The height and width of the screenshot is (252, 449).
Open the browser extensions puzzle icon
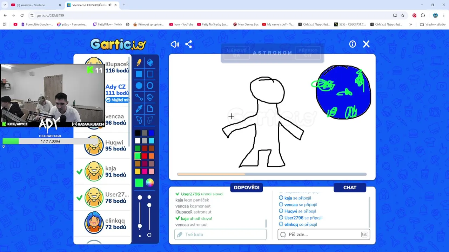[x=423, y=15]
